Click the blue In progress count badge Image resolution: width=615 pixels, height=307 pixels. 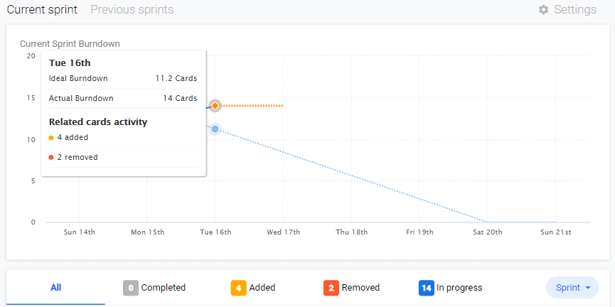[x=426, y=288]
